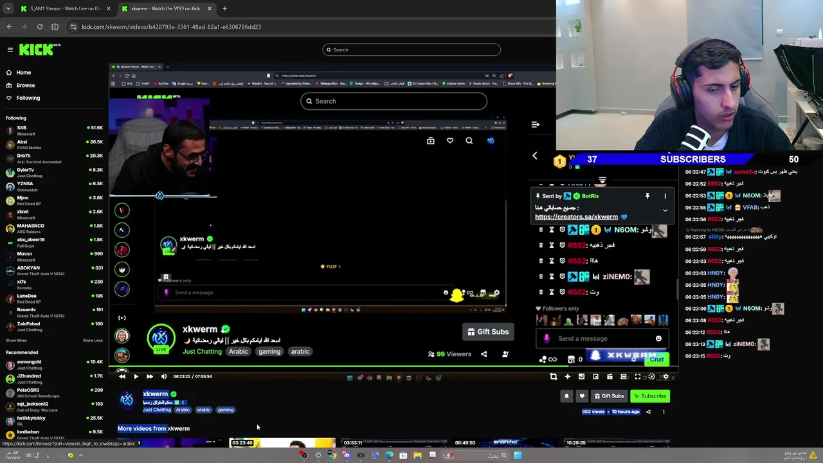Open the creators.sa/xkwerm pinned link

(576, 217)
